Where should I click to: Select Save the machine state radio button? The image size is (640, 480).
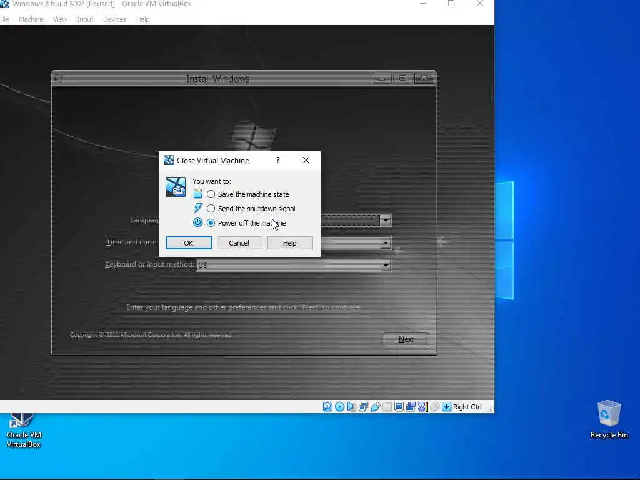coord(211,194)
